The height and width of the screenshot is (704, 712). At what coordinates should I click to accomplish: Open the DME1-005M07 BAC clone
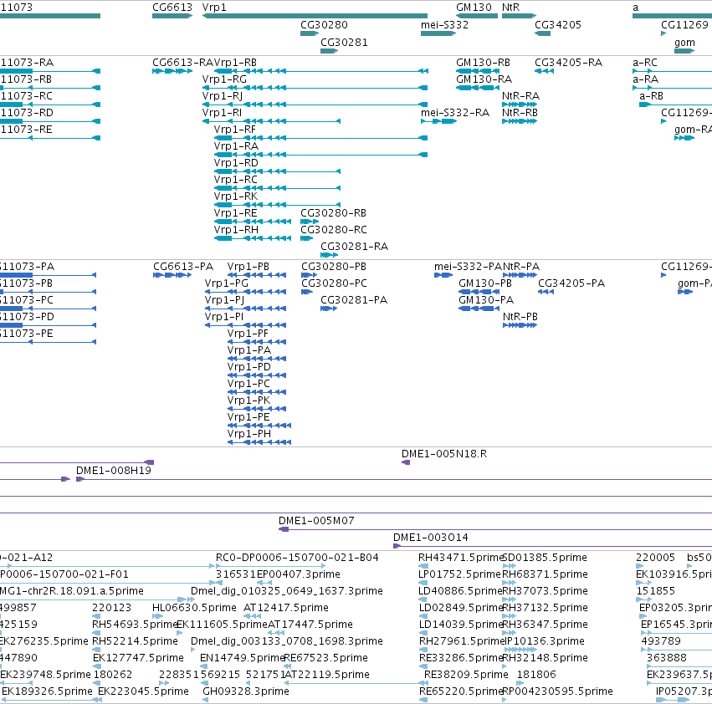tap(495, 530)
